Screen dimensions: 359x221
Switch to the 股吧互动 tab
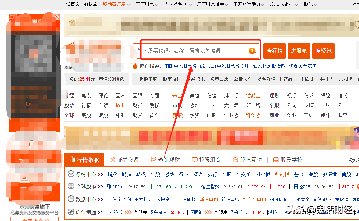tap(247, 160)
